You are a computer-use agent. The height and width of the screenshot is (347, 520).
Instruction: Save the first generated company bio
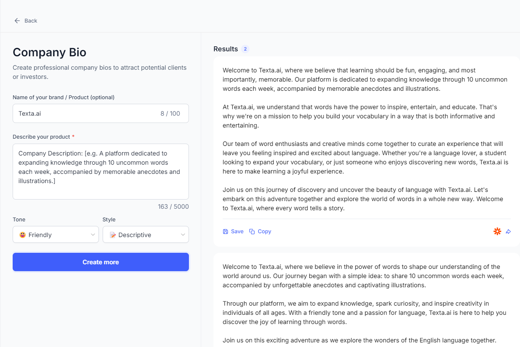click(x=233, y=231)
